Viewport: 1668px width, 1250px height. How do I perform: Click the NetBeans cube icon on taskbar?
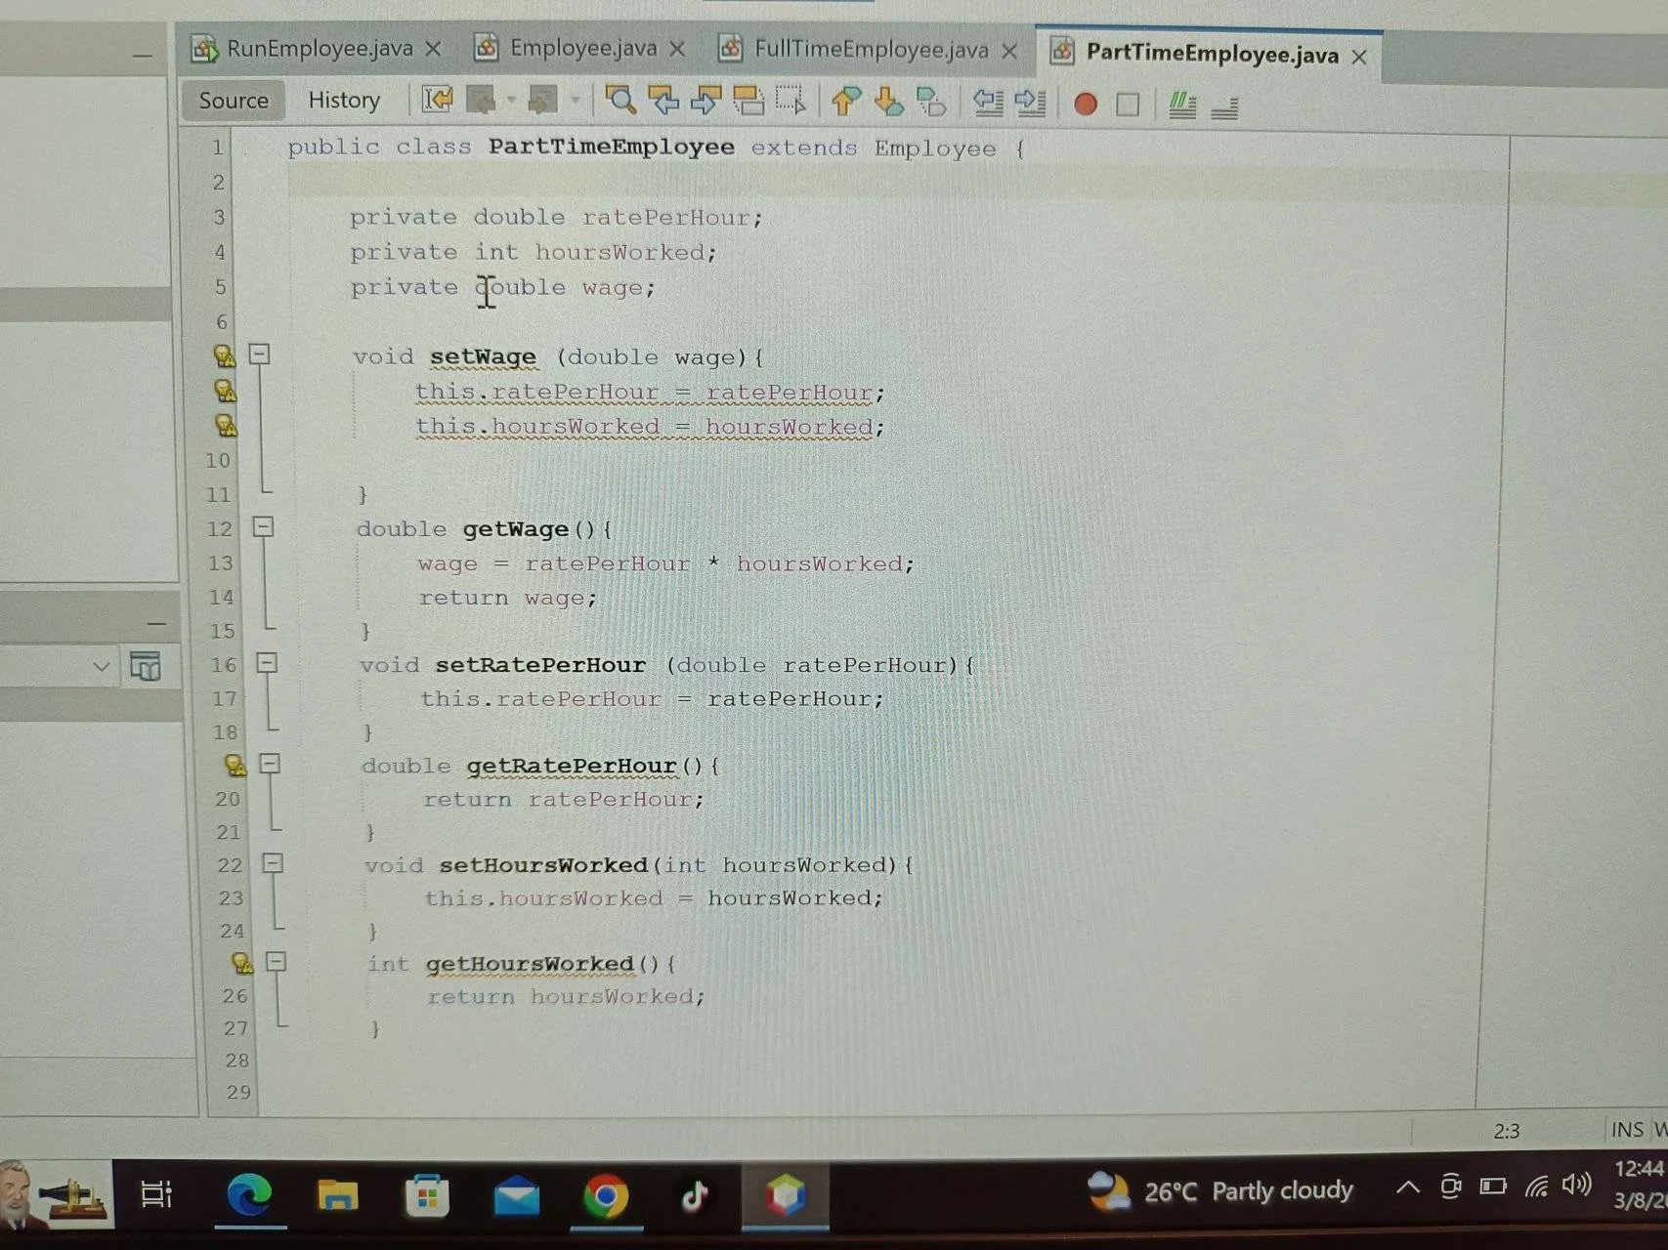785,1195
